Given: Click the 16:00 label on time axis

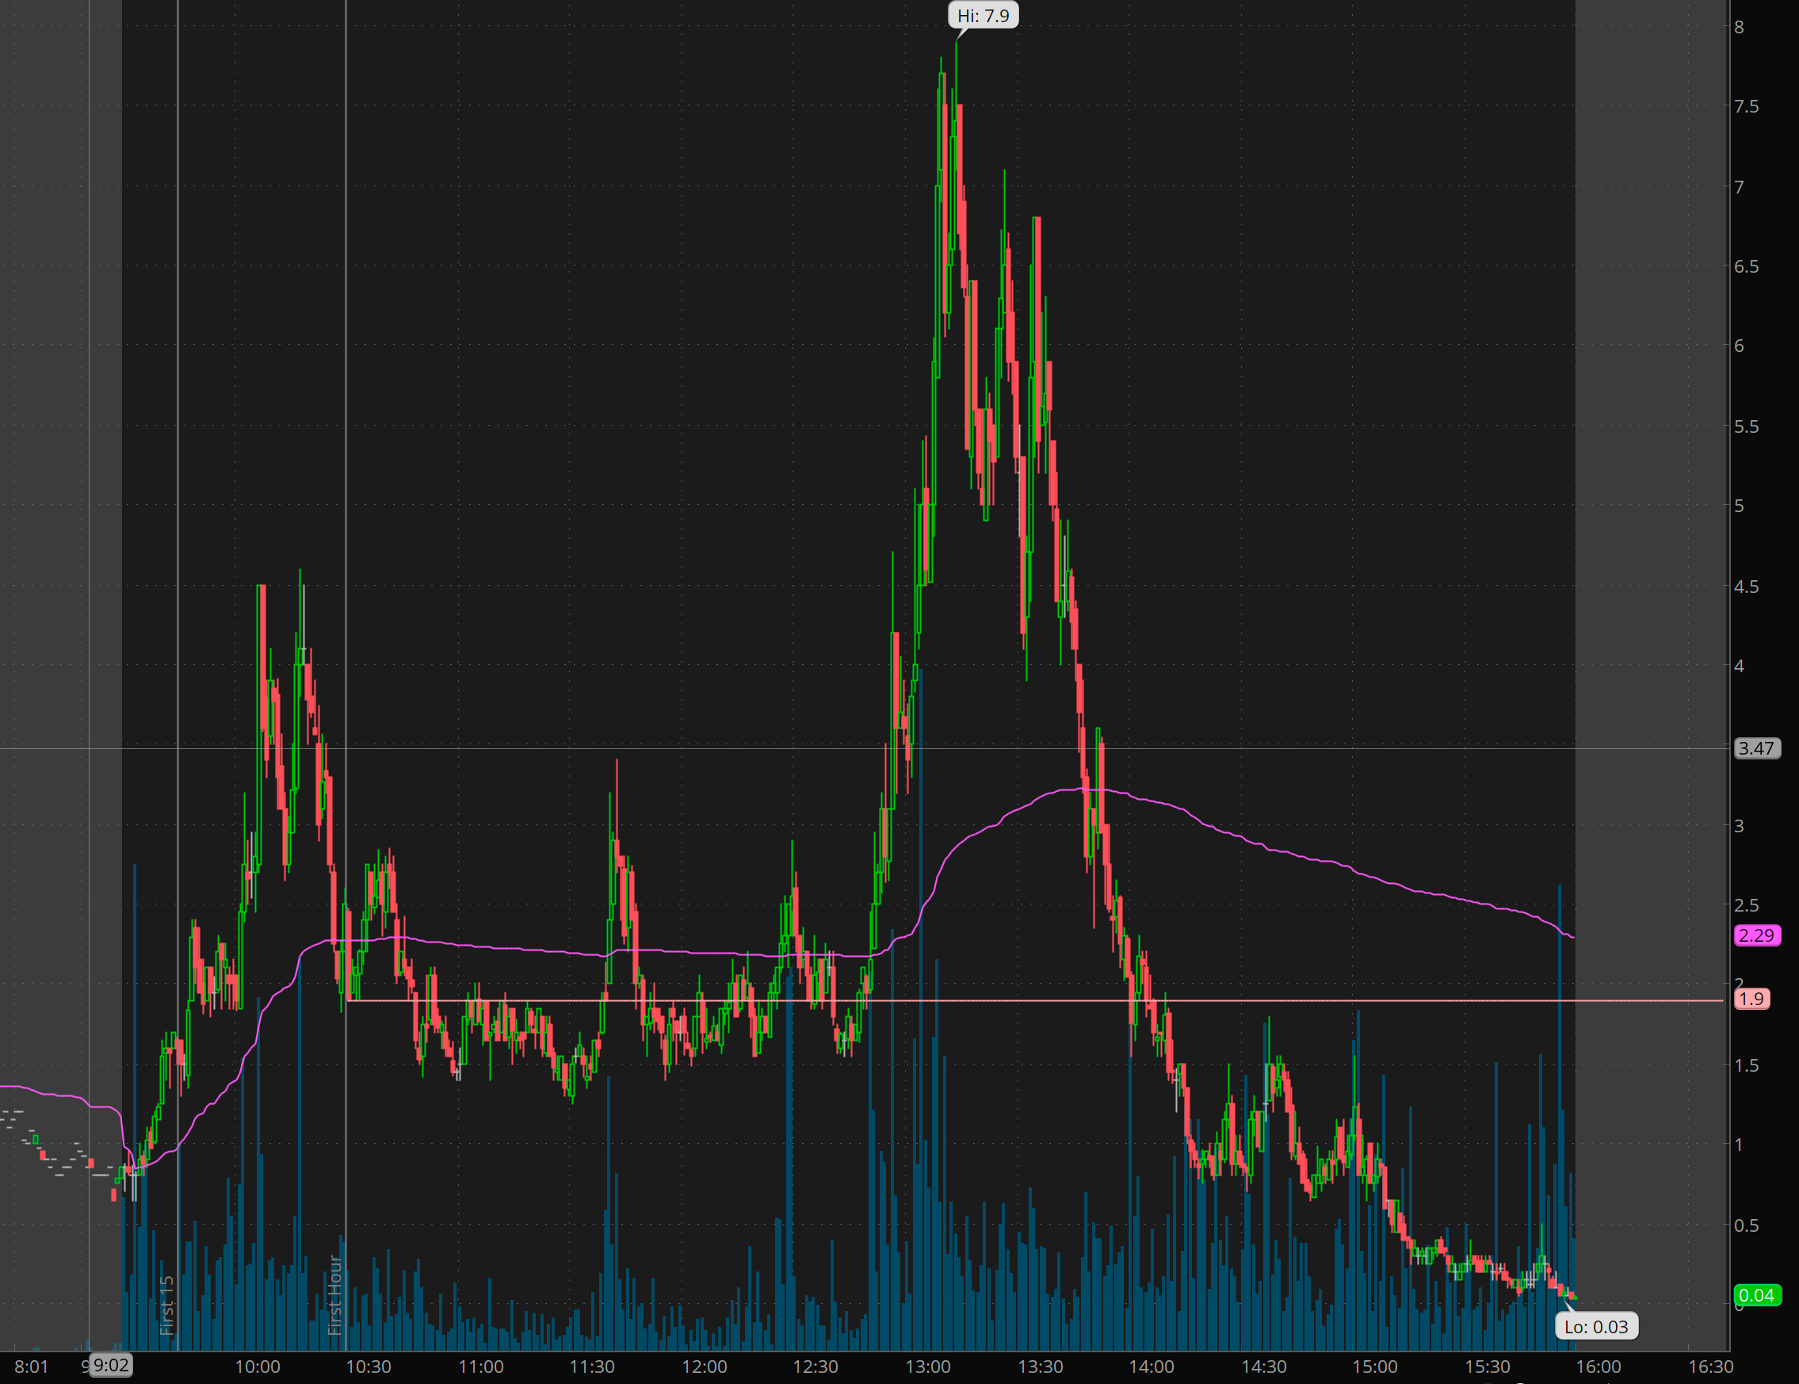Looking at the screenshot, I should click(x=1598, y=1367).
